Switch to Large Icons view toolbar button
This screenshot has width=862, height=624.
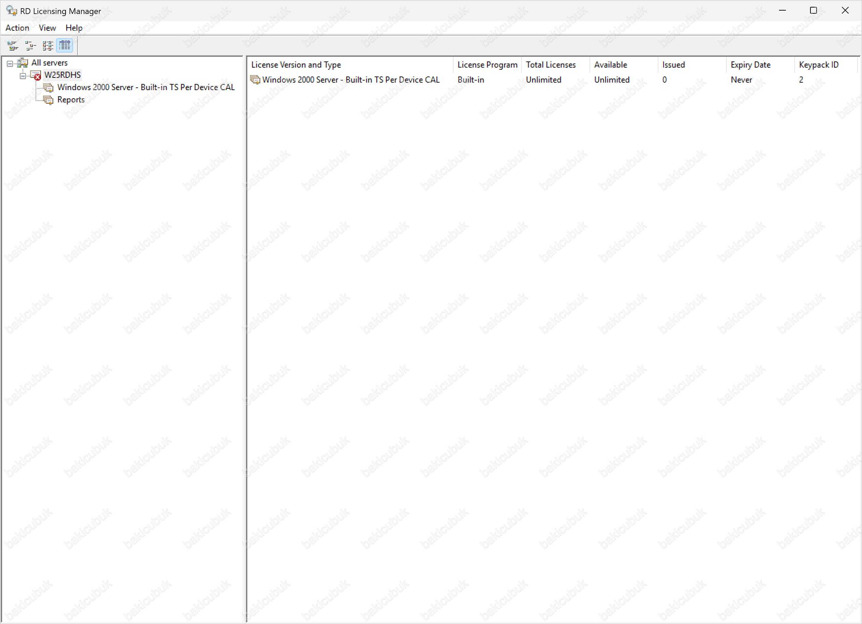point(13,46)
